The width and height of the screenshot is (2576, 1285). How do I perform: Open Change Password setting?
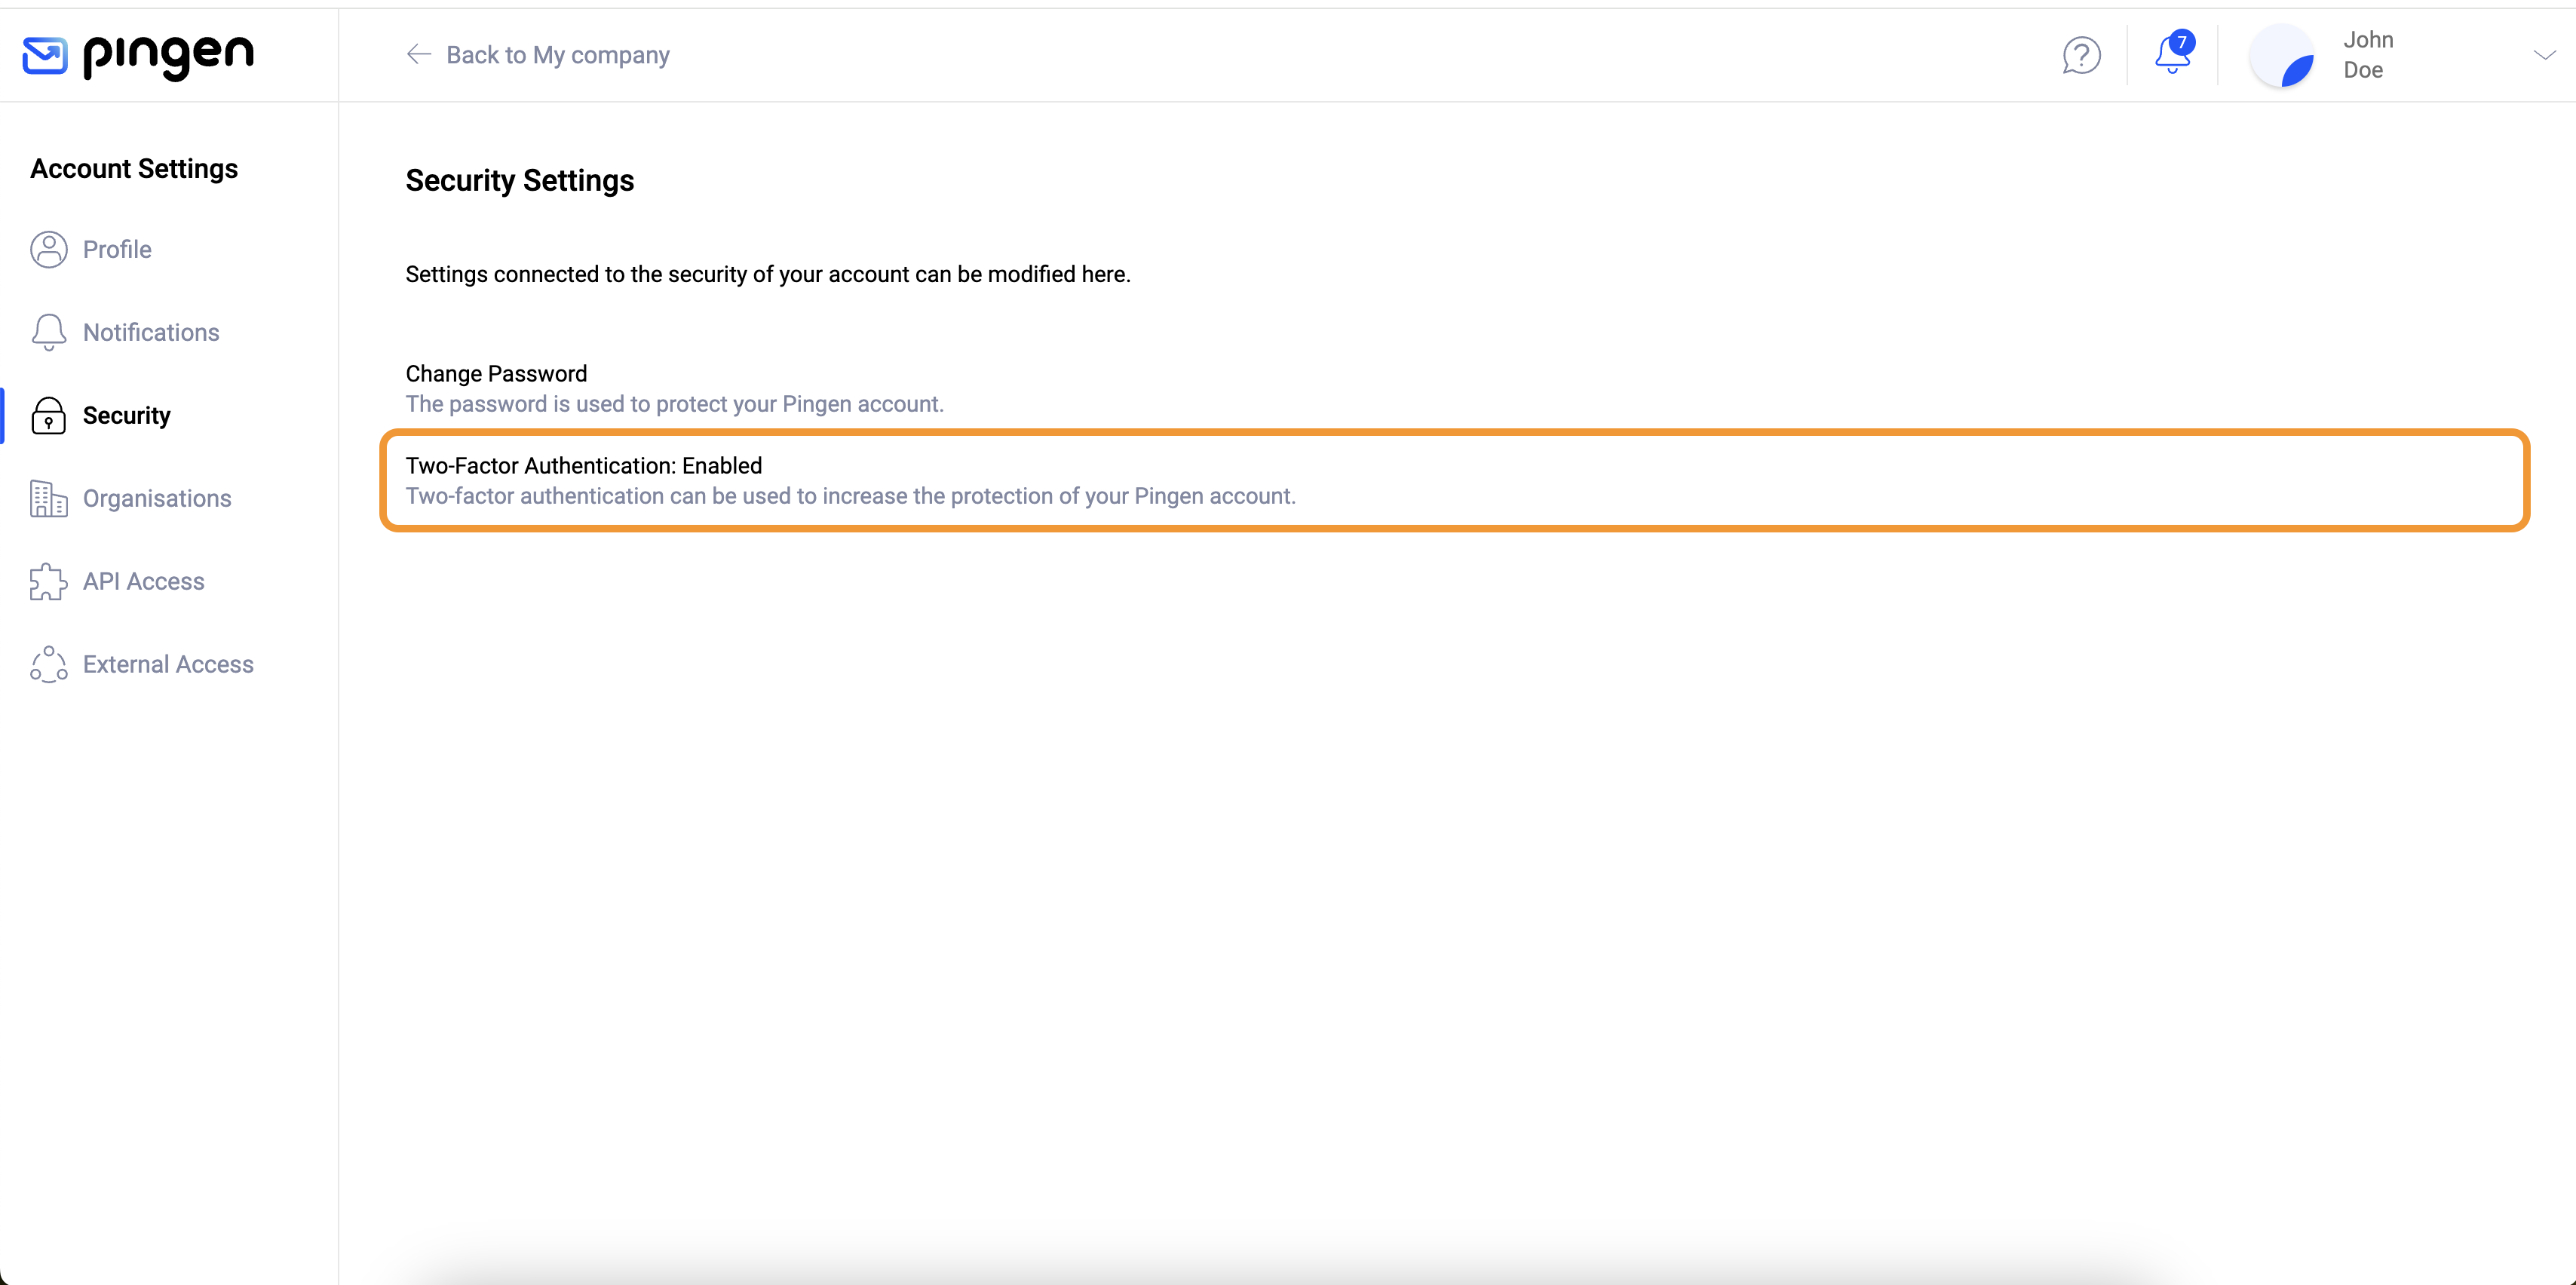[1455, 388]
